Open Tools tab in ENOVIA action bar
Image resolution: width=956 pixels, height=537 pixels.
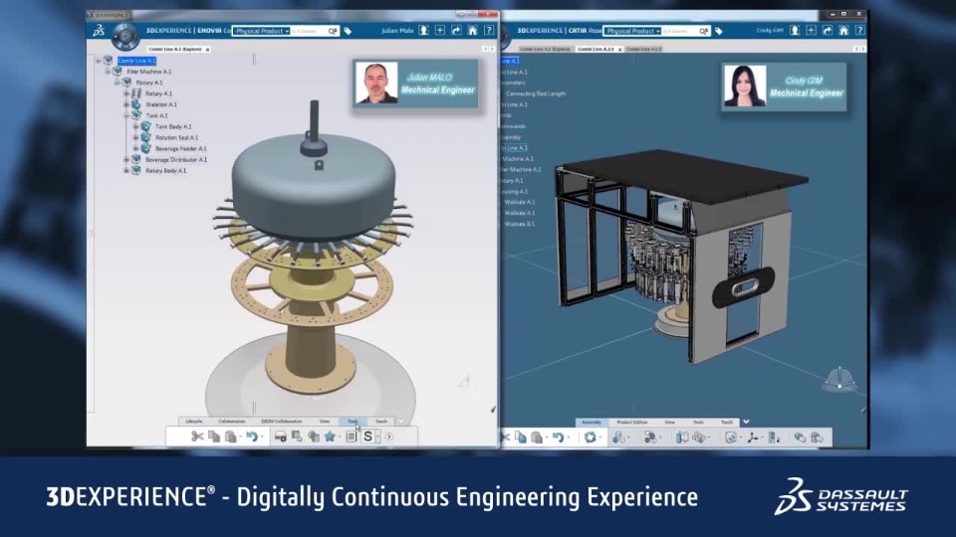[353, 422]
